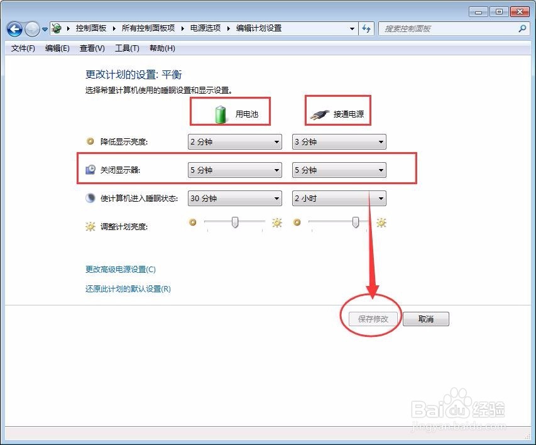Click the battery plan brightness slider handle
Screen dimensions: 536x445
pos(234,222)
